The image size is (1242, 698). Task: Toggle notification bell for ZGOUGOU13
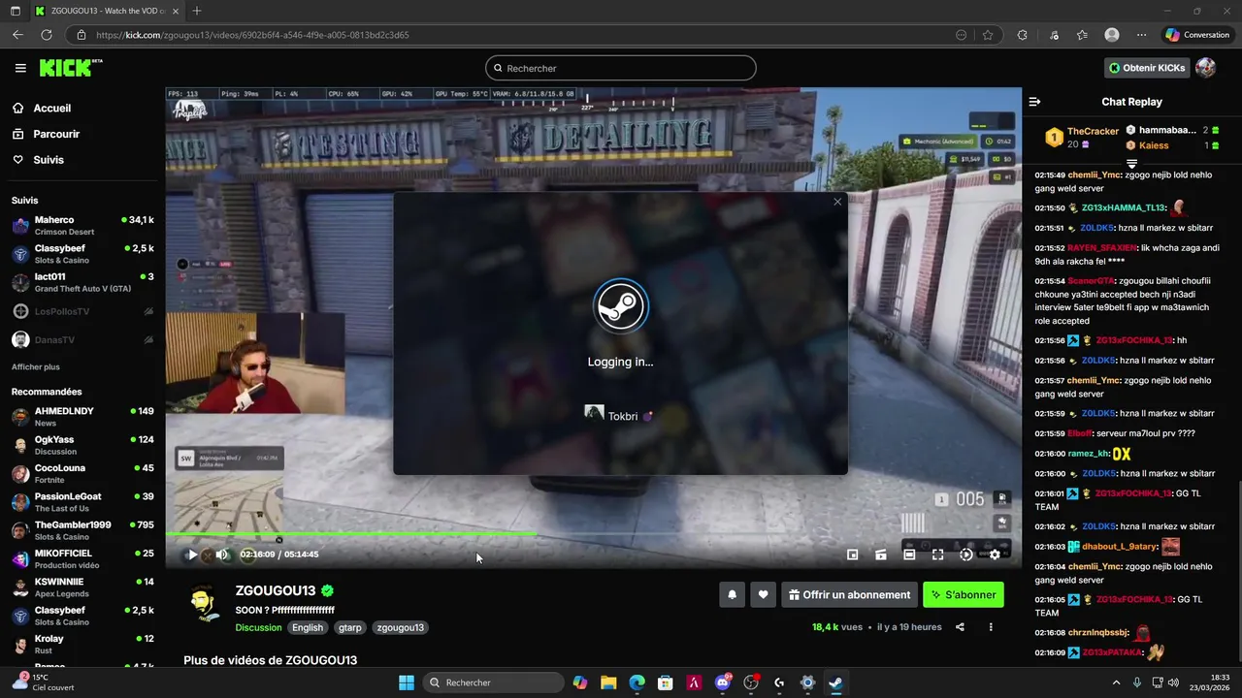pyautogui.click(x=733, y=595)
